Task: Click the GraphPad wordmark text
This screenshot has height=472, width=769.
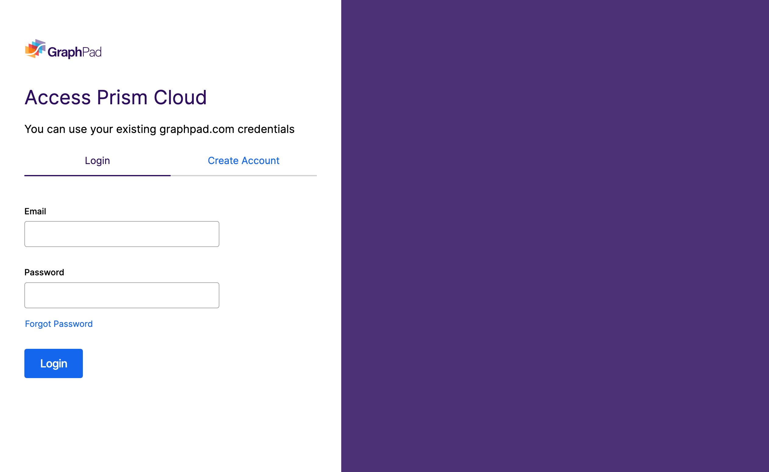Action: point(76,51)
